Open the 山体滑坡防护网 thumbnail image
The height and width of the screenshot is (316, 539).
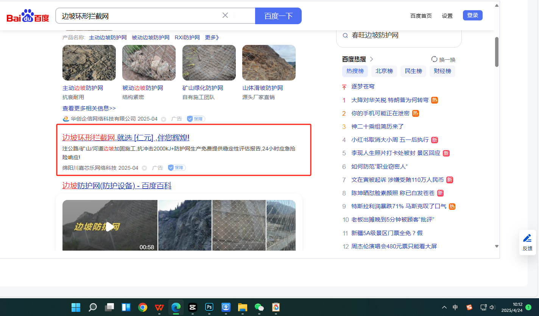coord(269,63)
